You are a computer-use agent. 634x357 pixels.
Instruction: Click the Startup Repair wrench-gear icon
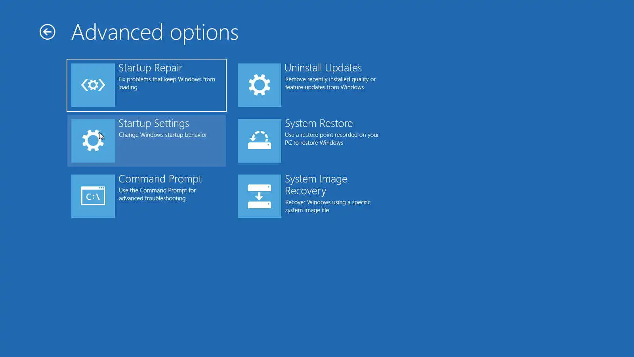(x=93, y=85)
